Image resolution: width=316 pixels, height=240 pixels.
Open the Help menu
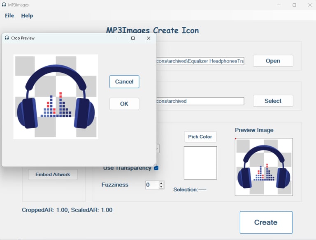pos(27,16)
